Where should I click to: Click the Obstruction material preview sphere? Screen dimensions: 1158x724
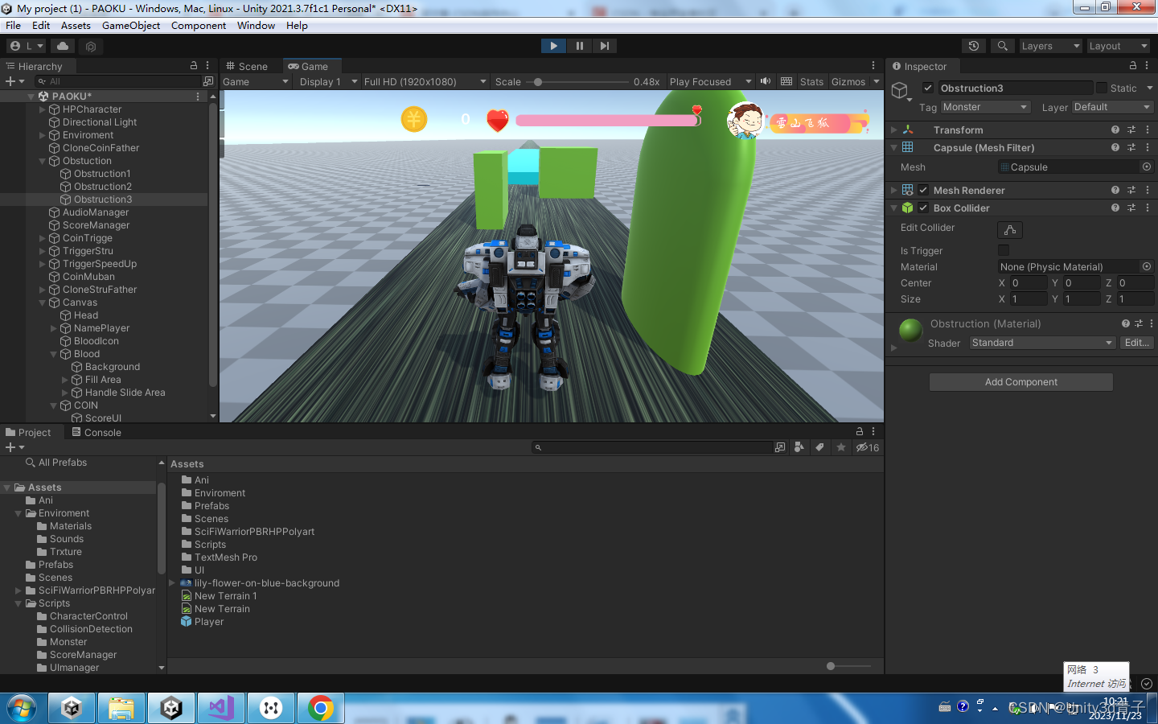(910, 330)
